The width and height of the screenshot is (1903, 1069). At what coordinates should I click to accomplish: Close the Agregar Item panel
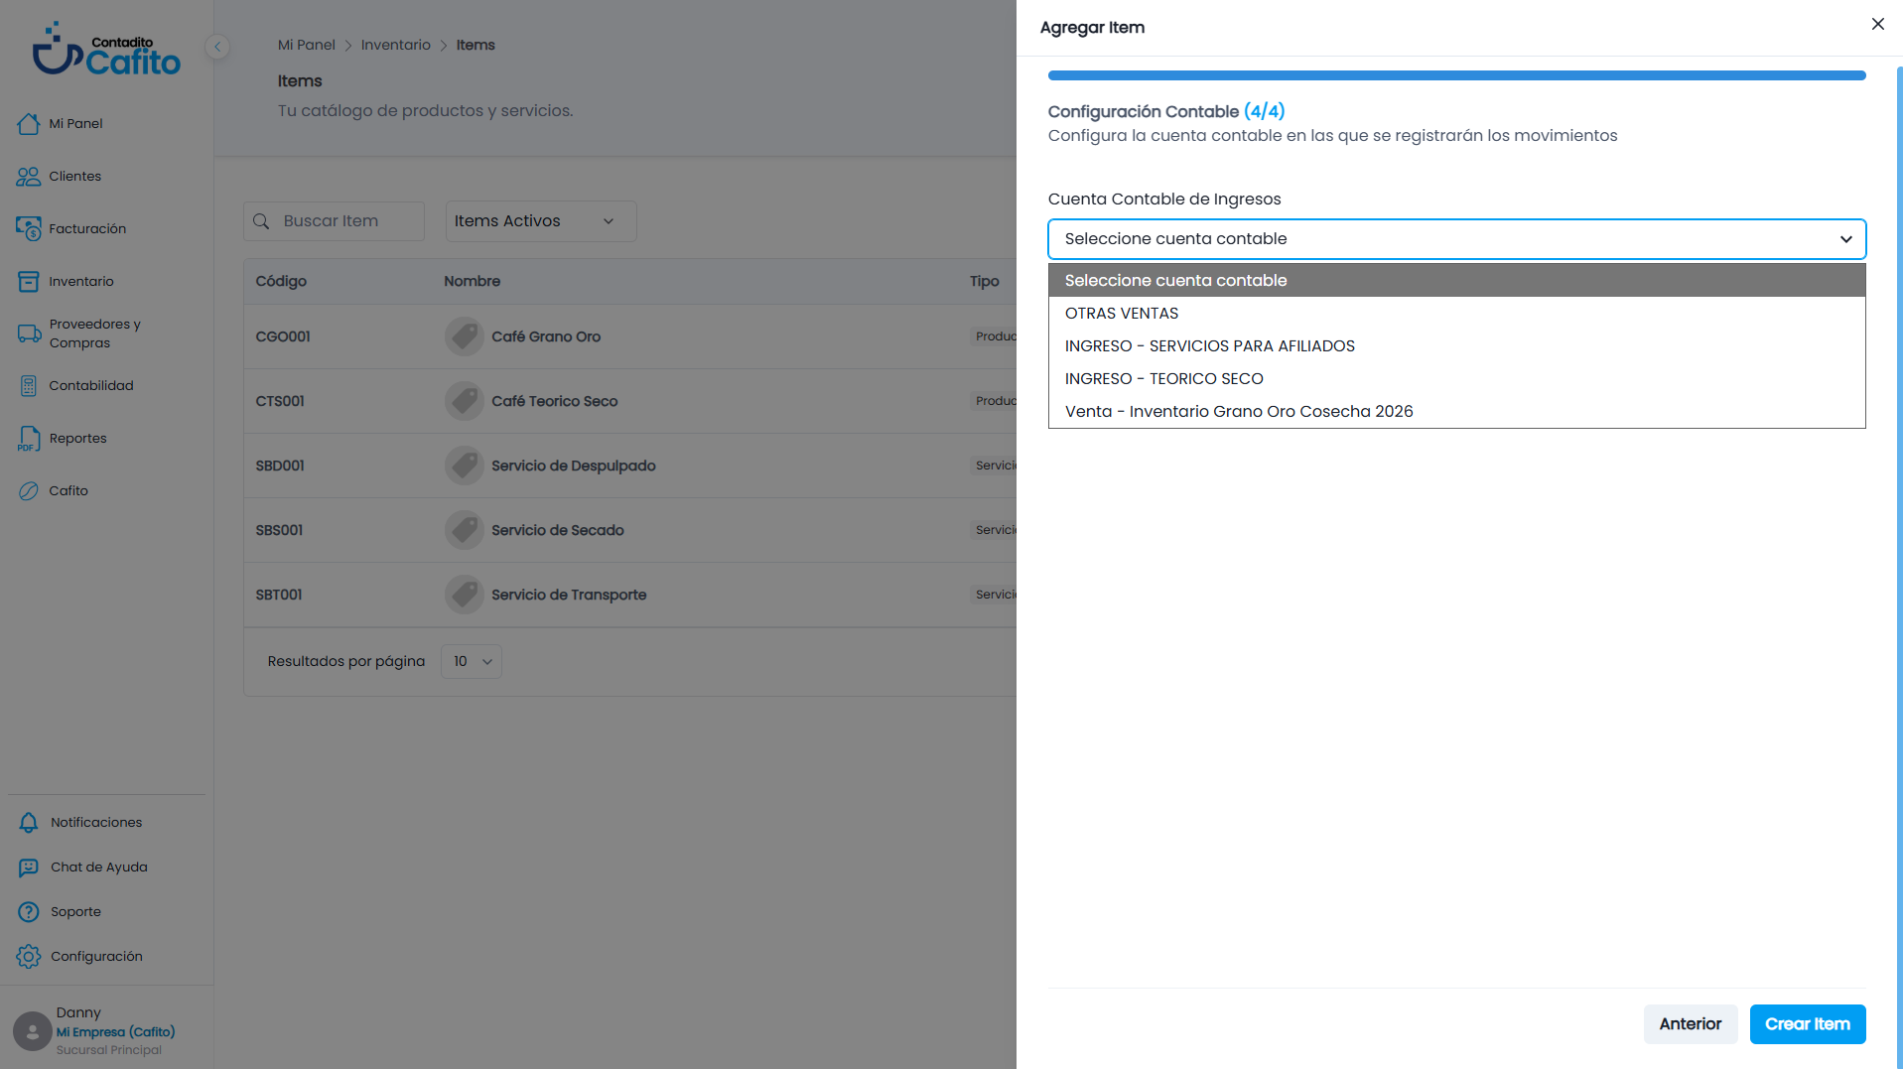[1877, 24]
